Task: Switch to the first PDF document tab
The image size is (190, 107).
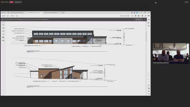Action: [18, 12]
